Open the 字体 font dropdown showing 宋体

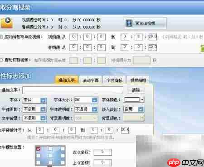pos(34,100)
